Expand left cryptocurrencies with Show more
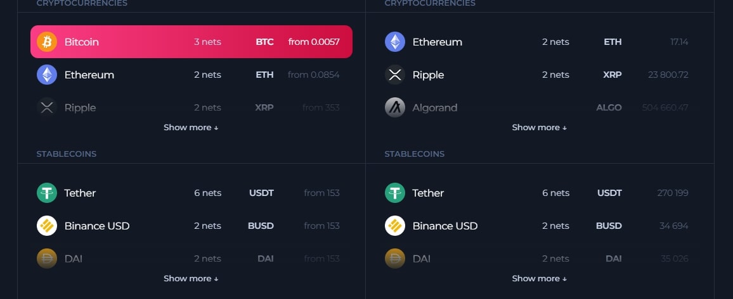Viewport: 733px width, 299px height. click(191, 127)
